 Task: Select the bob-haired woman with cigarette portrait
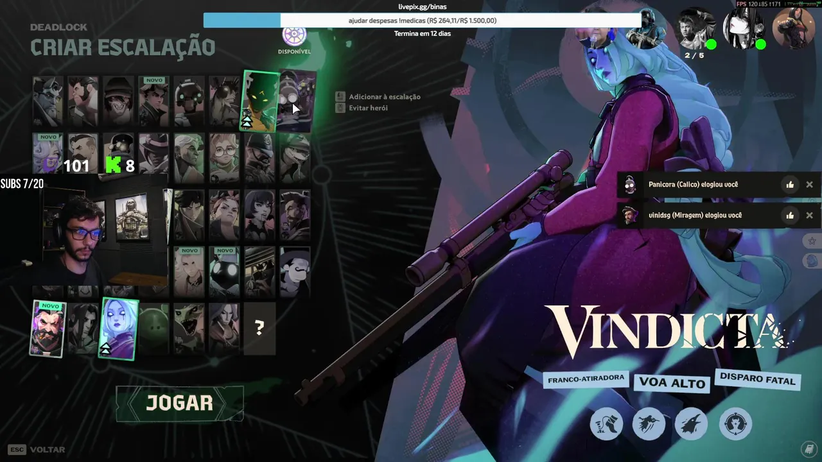[x=259, y=214]
